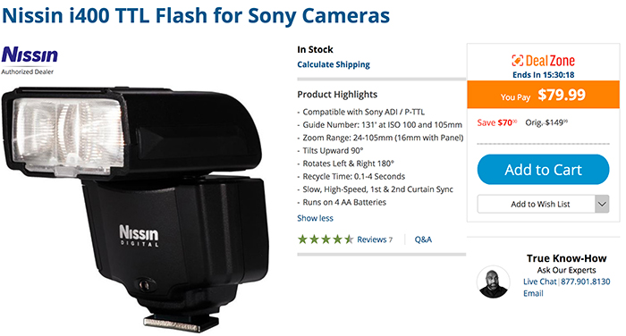626x336 pixels.
Task: Collapse highlights with Show less
Action: point(315,218)
